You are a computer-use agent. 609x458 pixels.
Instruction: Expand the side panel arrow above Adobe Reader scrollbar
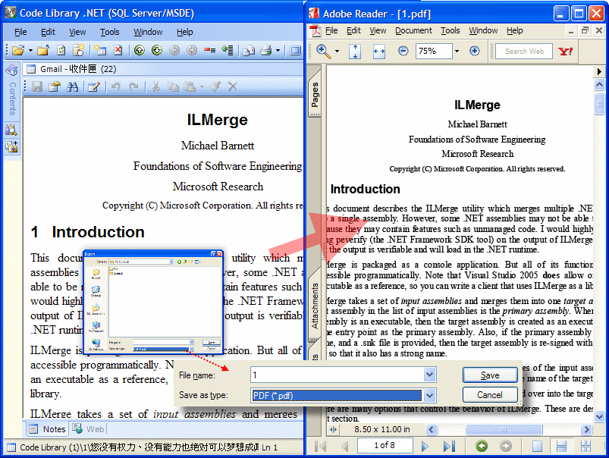pos(599,71)
